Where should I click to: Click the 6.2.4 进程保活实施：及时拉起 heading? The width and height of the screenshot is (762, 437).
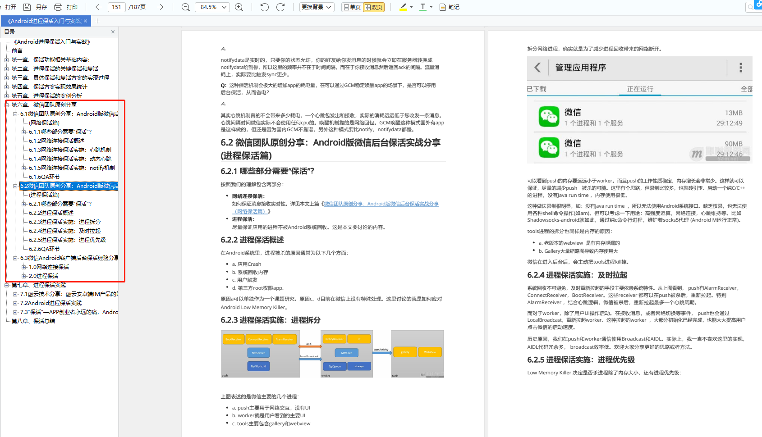coord(577,275)
